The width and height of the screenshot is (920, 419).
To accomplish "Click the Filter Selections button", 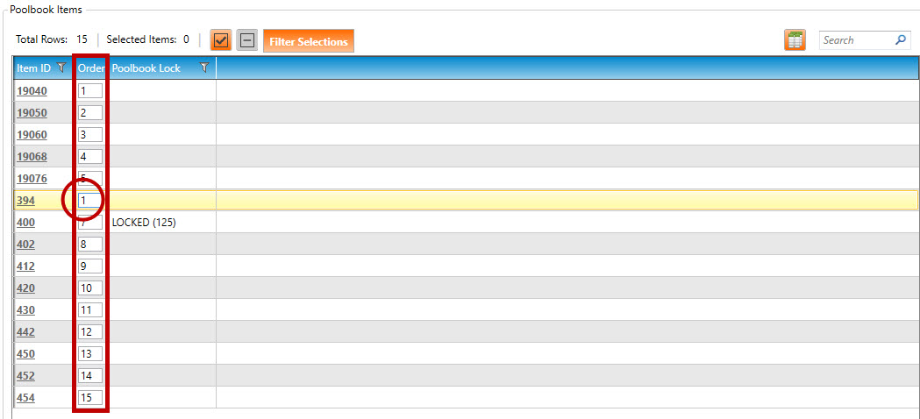I will coord(309,41).
